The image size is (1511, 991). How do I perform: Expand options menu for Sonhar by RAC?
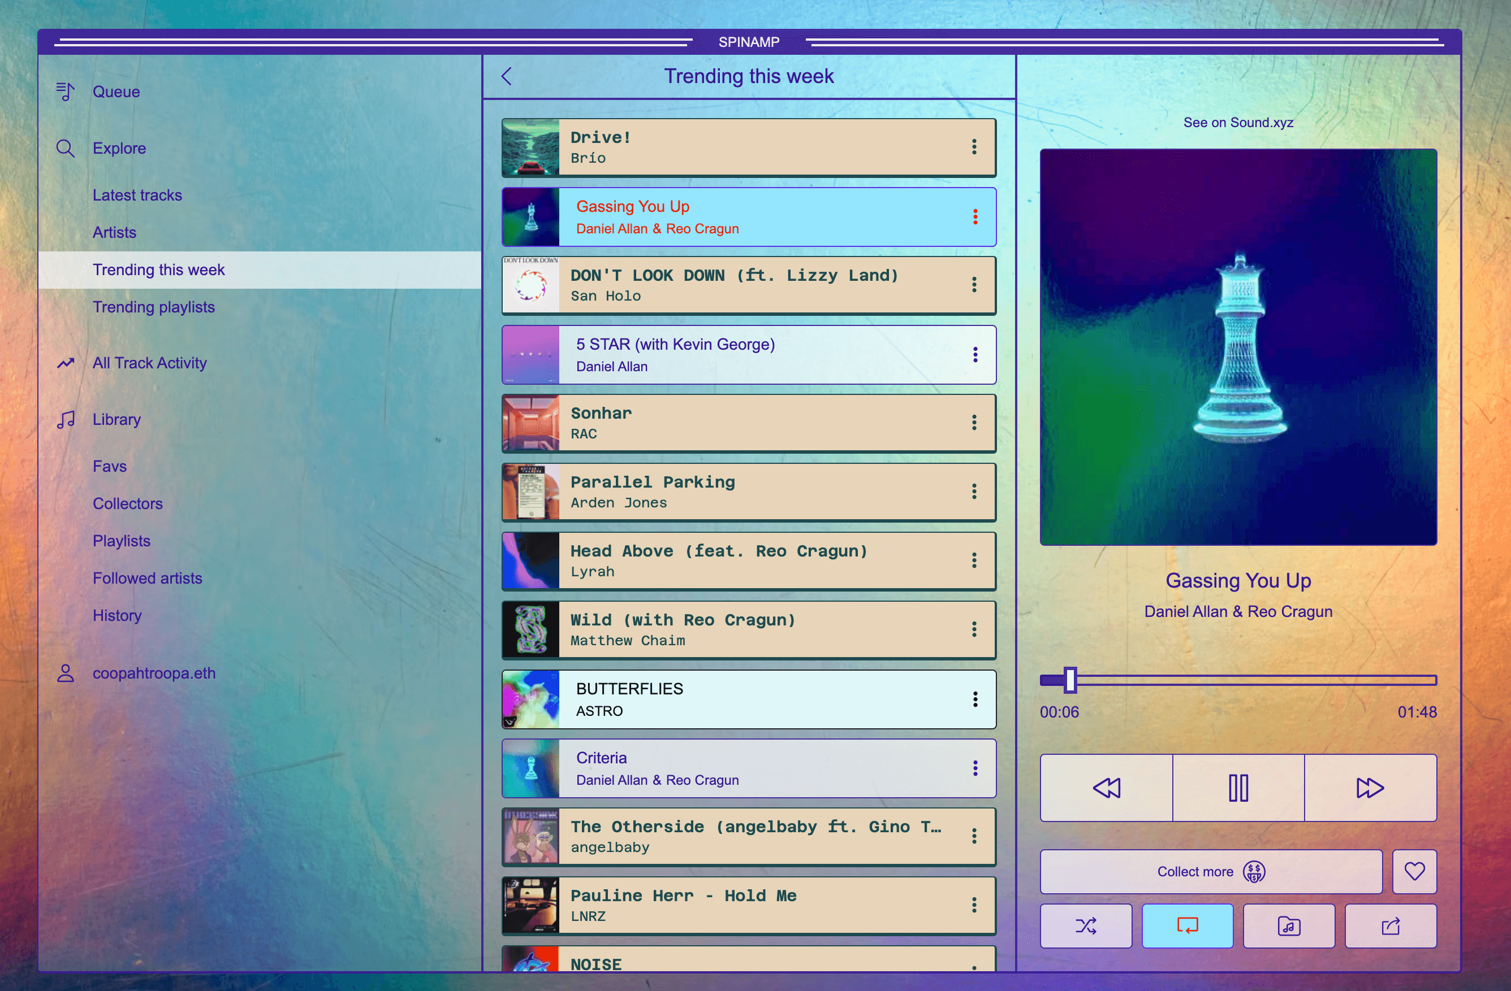(x=973, y=423)
